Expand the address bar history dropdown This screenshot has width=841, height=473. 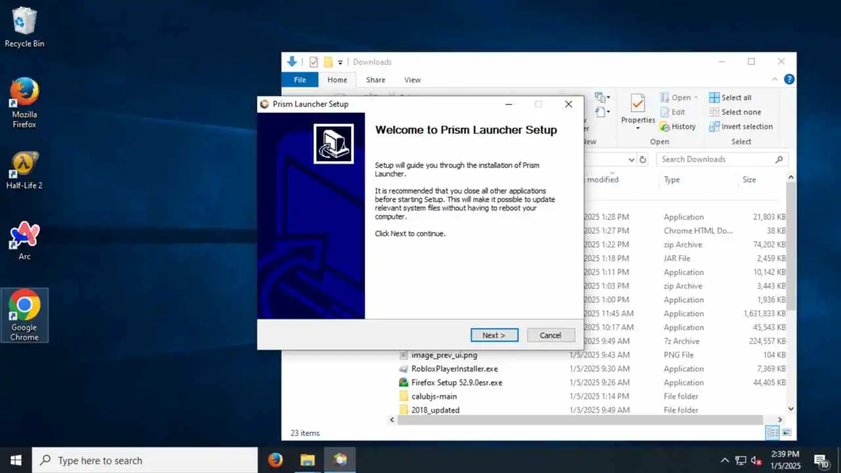click(x=631, y=159)
